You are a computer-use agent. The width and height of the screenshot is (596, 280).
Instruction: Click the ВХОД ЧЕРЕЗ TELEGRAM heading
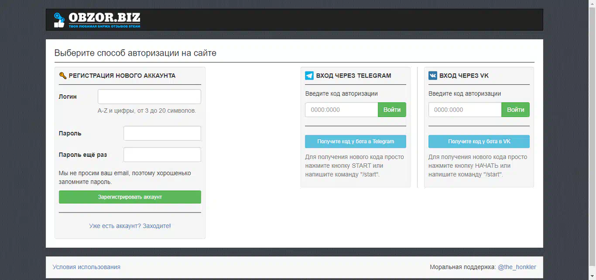coord(353,76)
